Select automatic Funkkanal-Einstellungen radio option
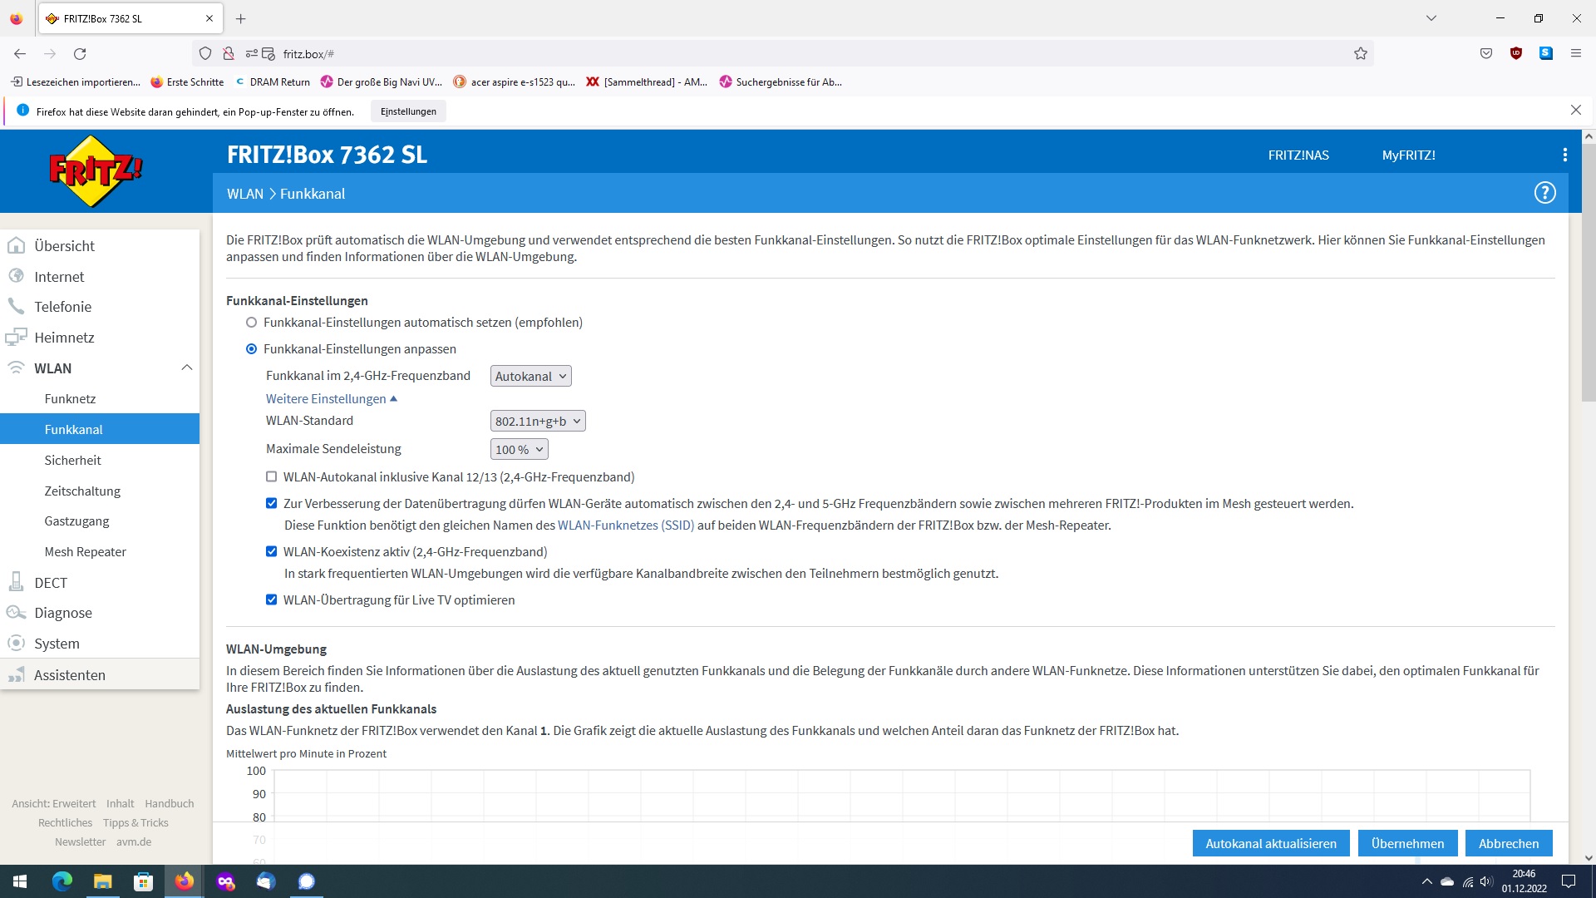1596x898 pixels. 251,323
